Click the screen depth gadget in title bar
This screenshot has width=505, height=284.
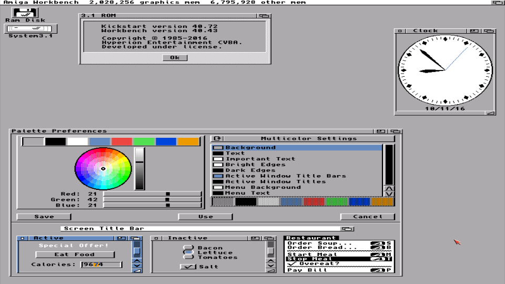click(x=498, y=3)
